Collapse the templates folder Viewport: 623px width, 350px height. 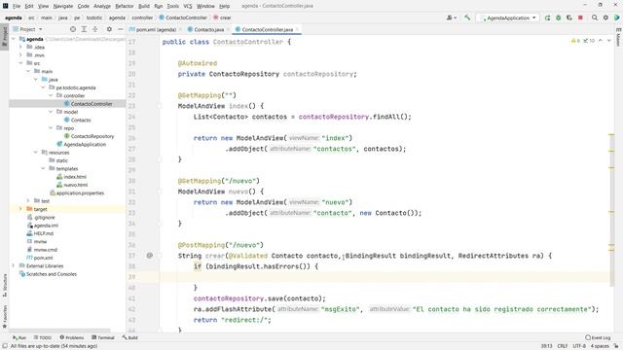(x=43, y=168)
